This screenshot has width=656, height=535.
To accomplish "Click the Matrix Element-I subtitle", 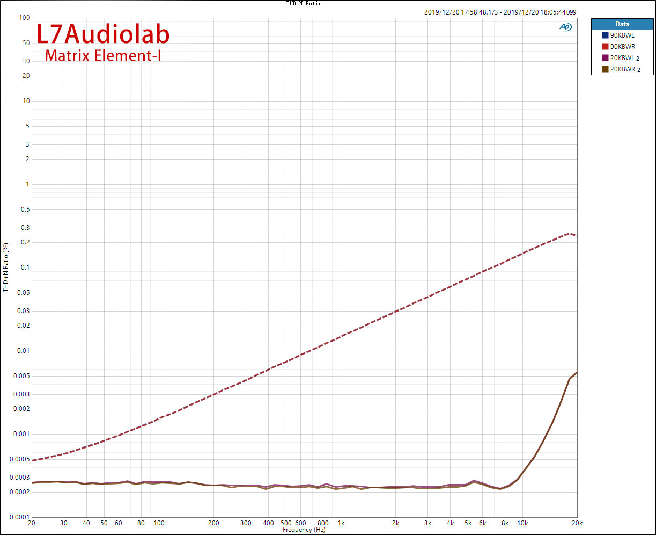I will tap(103, 55).
